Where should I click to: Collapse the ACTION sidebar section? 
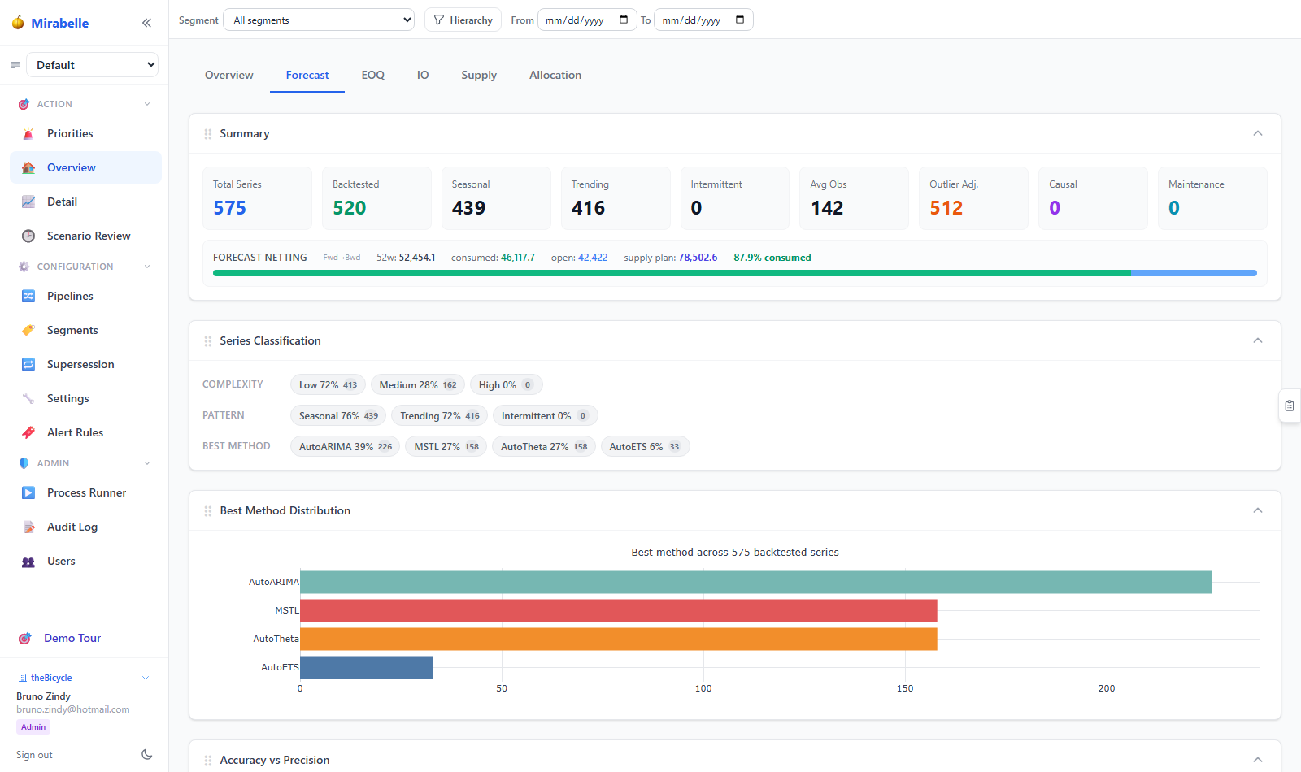click(147, 104)
